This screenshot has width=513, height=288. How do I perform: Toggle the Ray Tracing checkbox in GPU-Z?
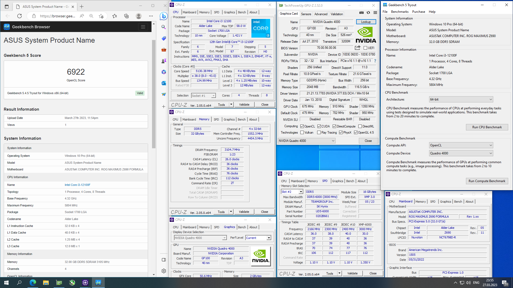(319, 133)
